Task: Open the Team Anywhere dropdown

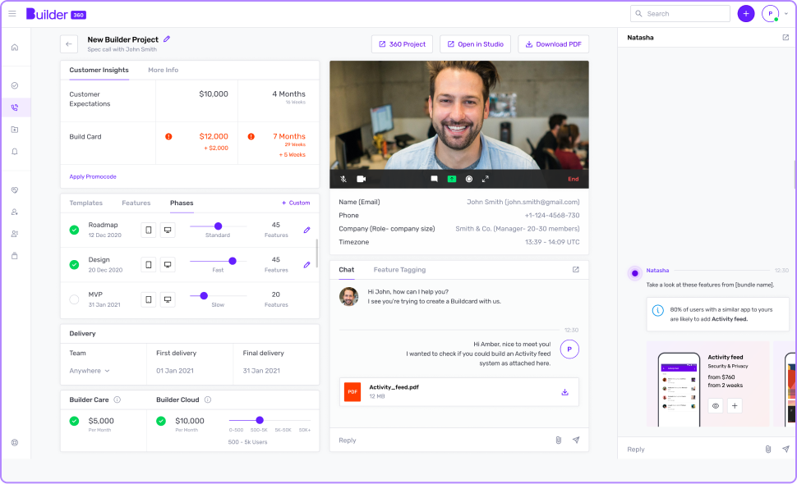Action: pyautogui.click(x=90, y=371)
